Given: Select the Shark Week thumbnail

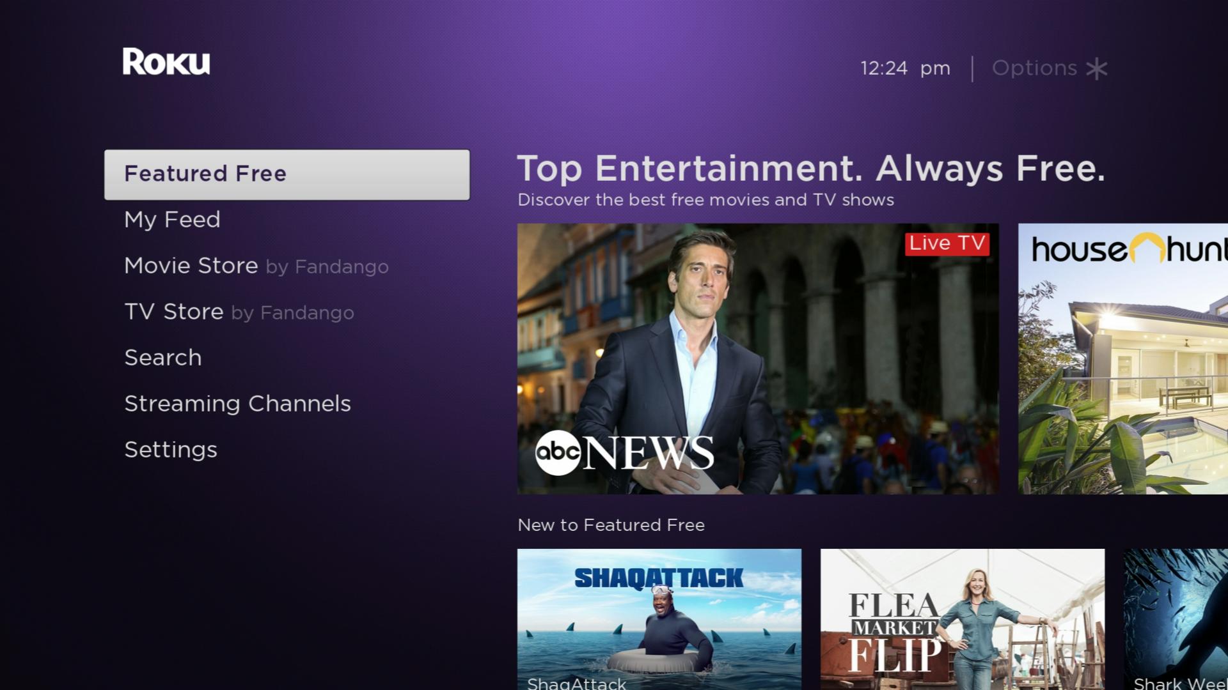Looking at the screenshot, I should coord(1176,619).
